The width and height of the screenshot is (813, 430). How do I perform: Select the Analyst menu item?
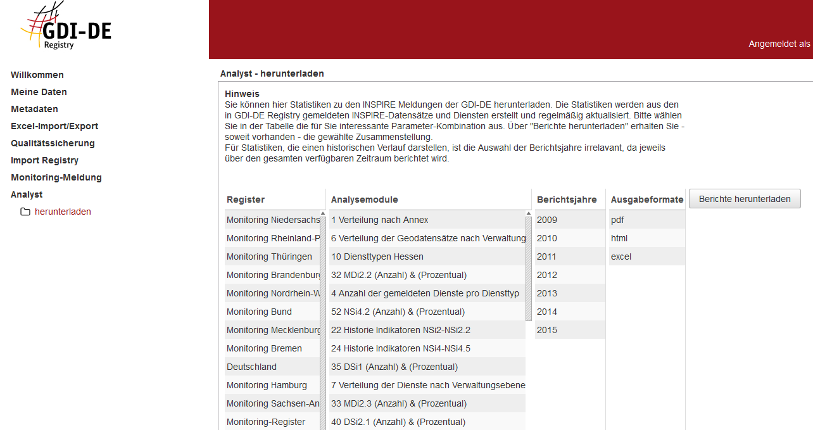click(27, 194)
